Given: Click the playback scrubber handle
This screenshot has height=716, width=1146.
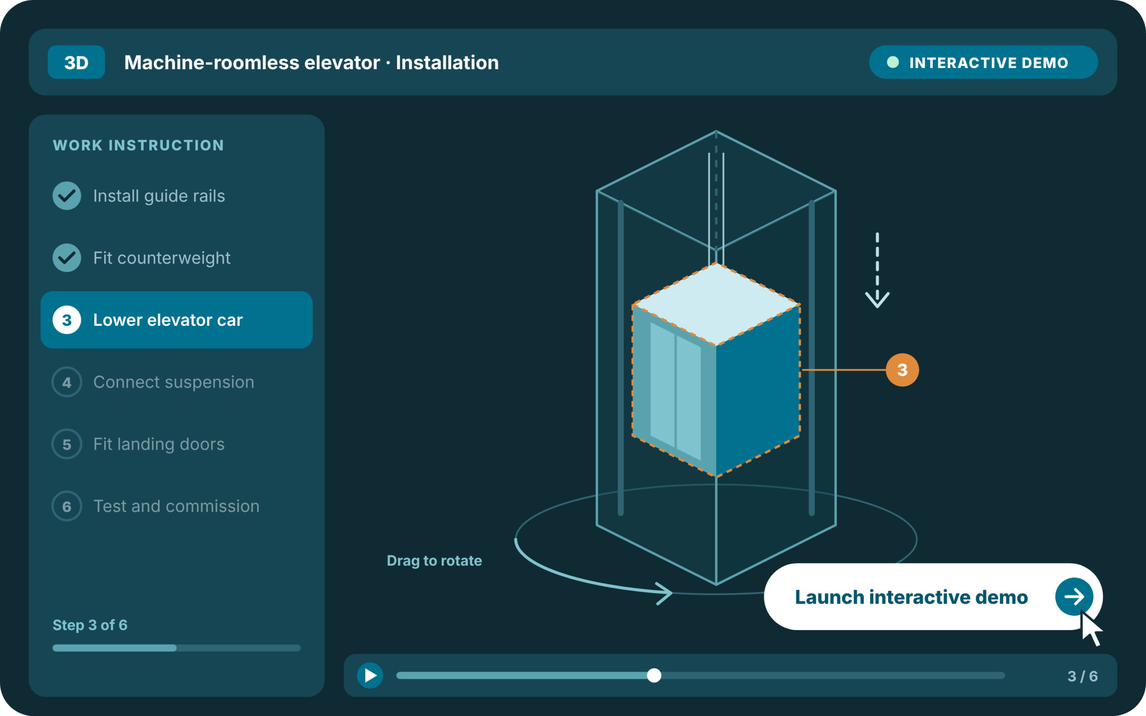Looking at the screenshot, I should pos(654,675).
